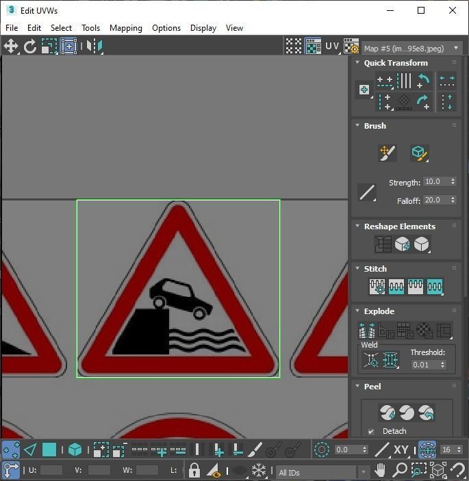The height and width of the screenshot is (481, 469).
Task: Collapse the Stitch rollout
Action: pos(357,268)
